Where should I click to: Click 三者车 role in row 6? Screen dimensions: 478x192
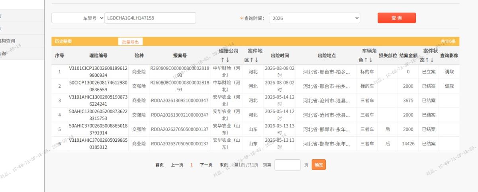[x=367, y=143]
